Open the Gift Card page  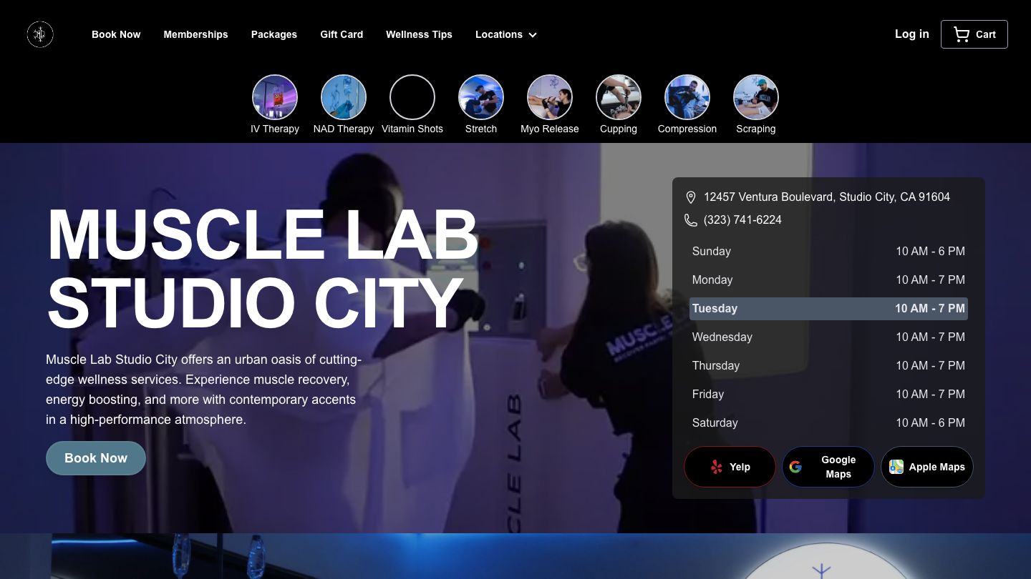(342, 34)
